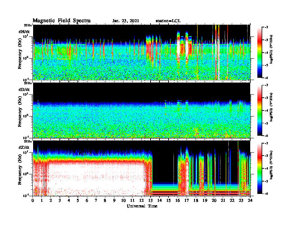Click hour "8" on the Universal Time axis
The image size is (298, 230).
click(105, 200)
